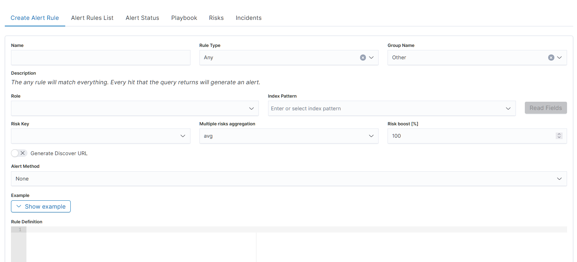Open the Alert Status tab
The height and width of the screenshot is (262, 577).
(142, 18)
